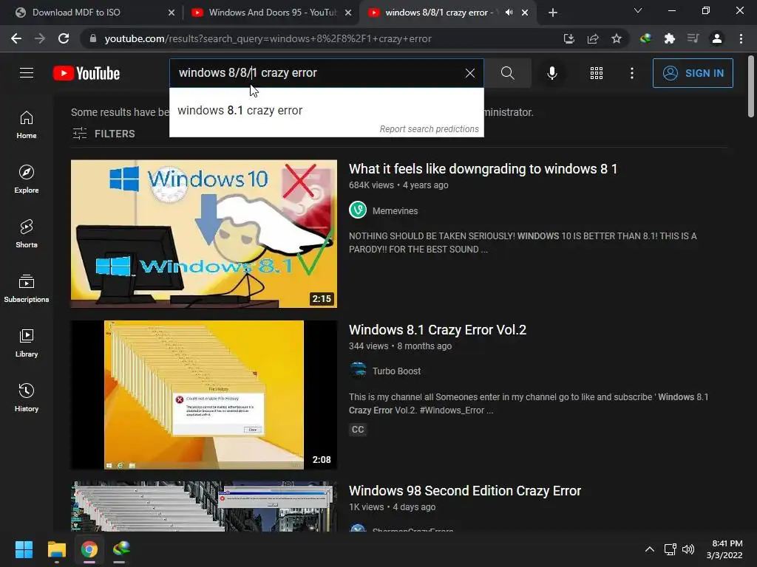Open Windows 8.1 Crazy Error Vol.2 thumbnail
The image size is (757, 567).
point(204,394)
